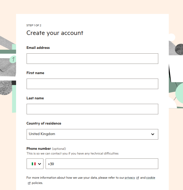
Task: Click the phone field showing +39
Action: coord(102,164)
